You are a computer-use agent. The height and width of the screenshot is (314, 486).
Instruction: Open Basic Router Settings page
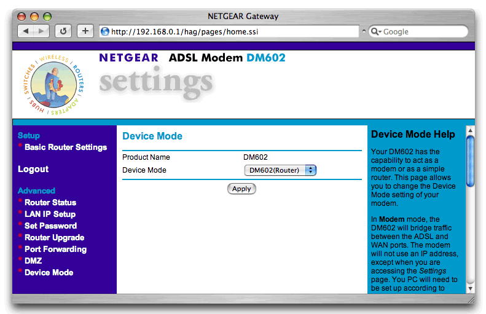pos(65,147)
